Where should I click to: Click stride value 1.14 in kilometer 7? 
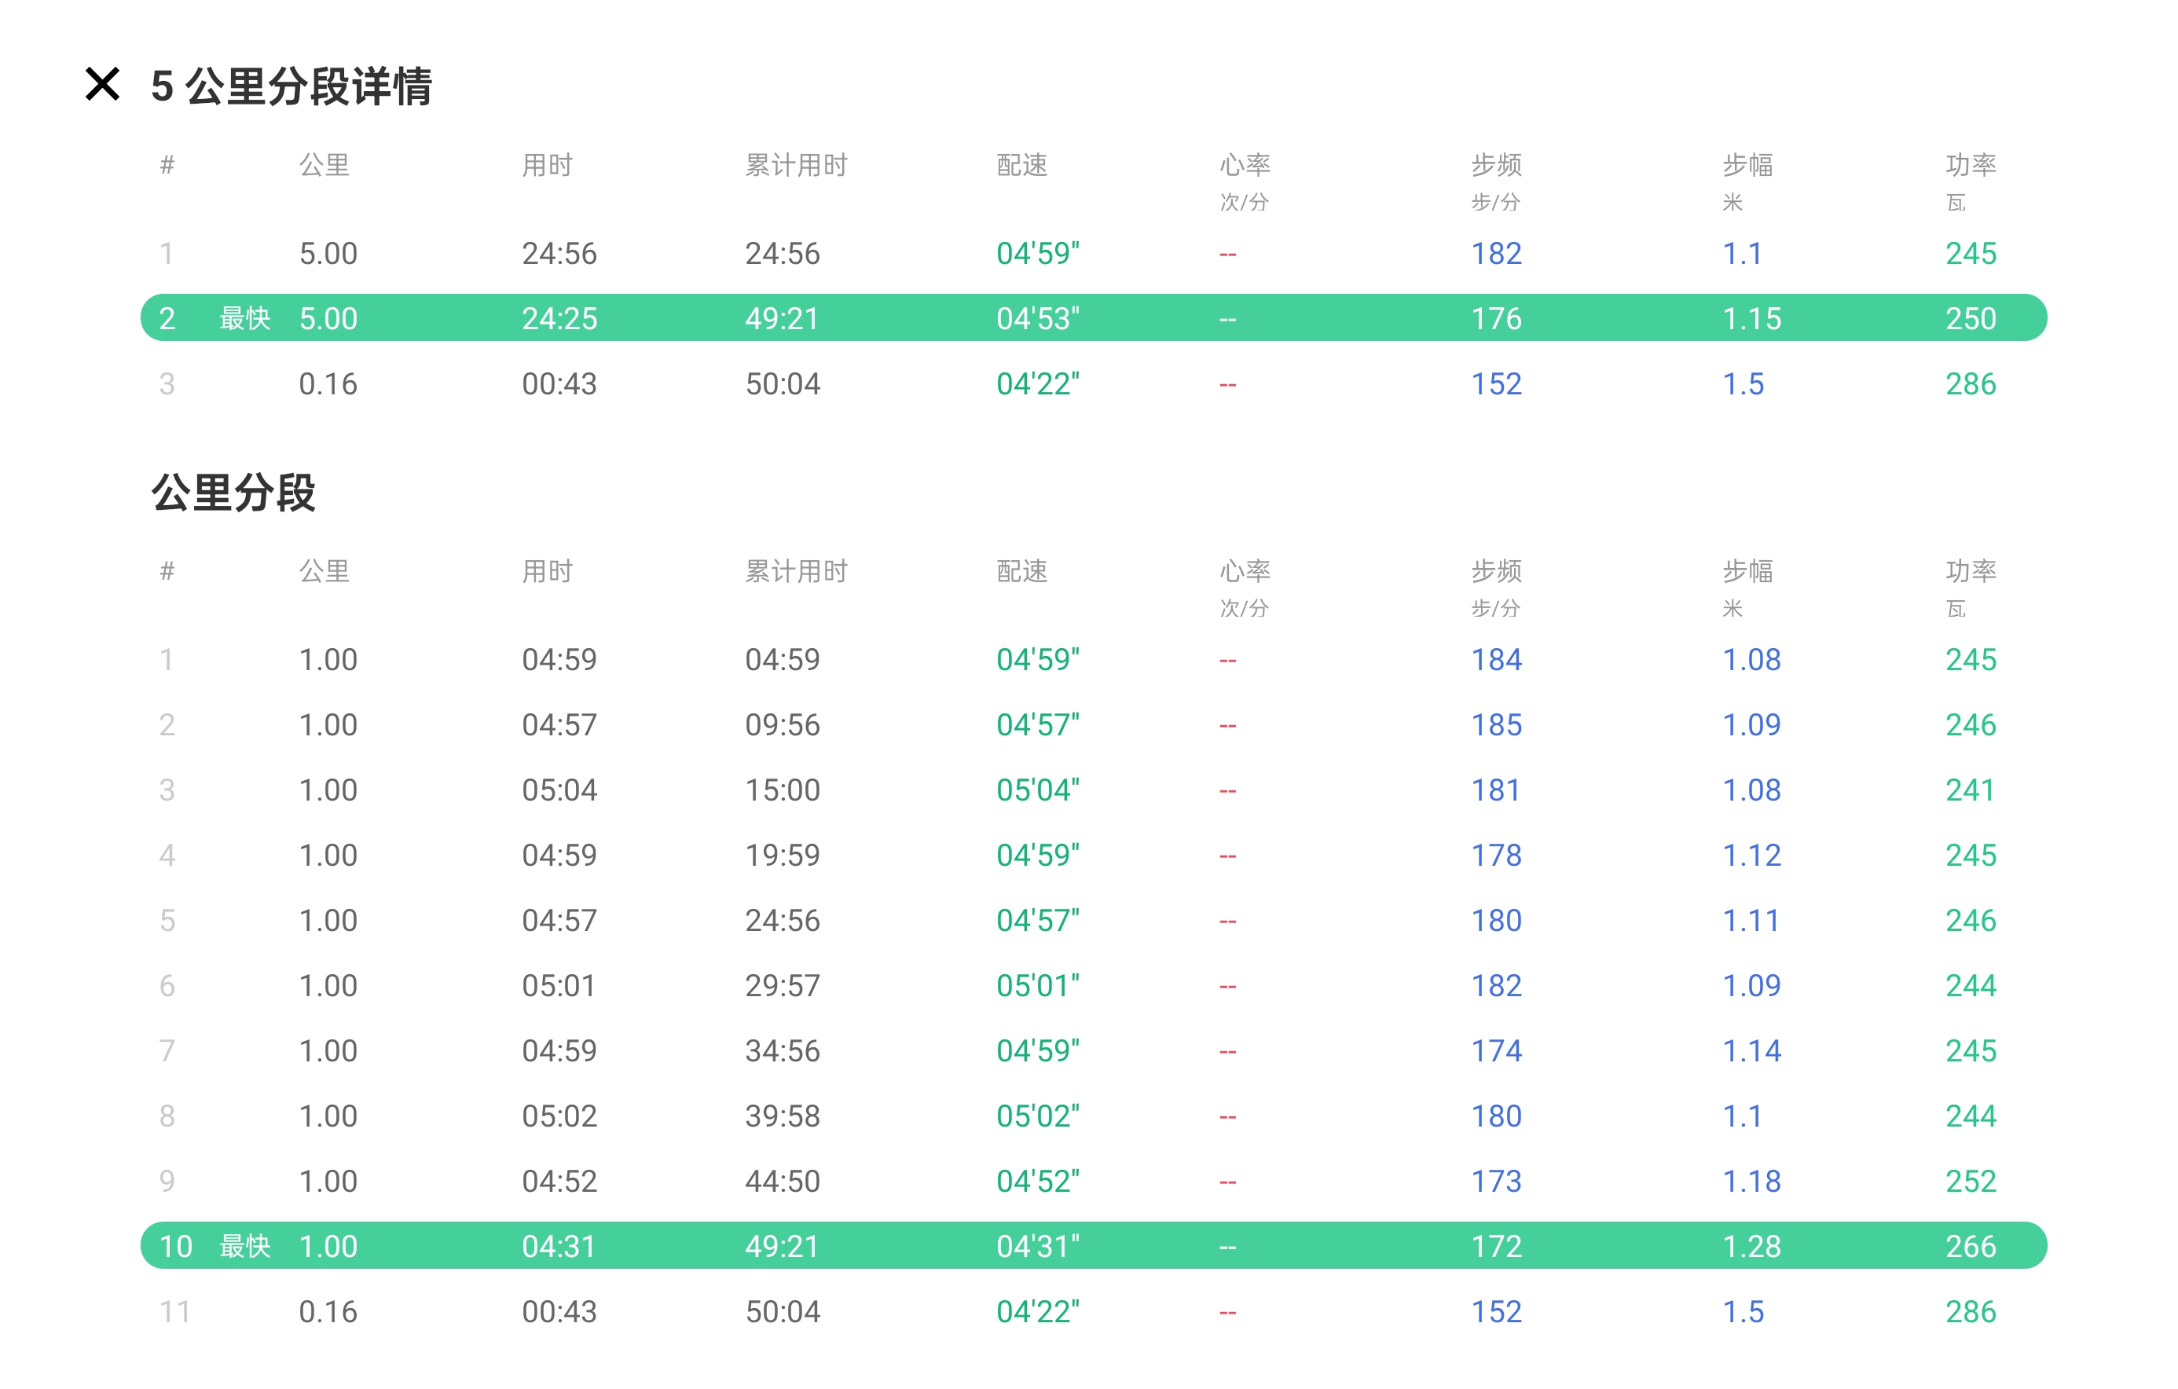click(1751, 1050)
